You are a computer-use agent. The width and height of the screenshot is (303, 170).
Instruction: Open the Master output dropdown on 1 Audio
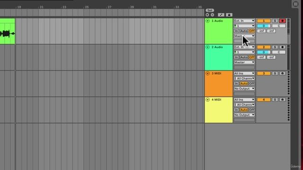244,36
